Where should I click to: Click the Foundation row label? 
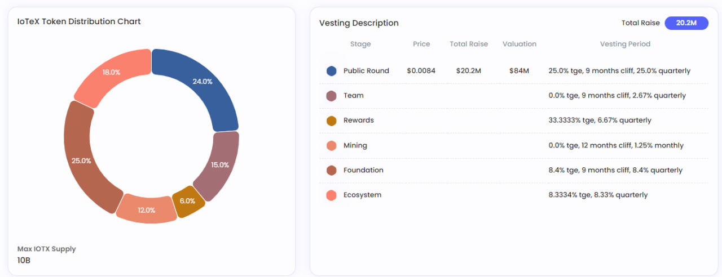pyautogui.click(x=363, y=170)
